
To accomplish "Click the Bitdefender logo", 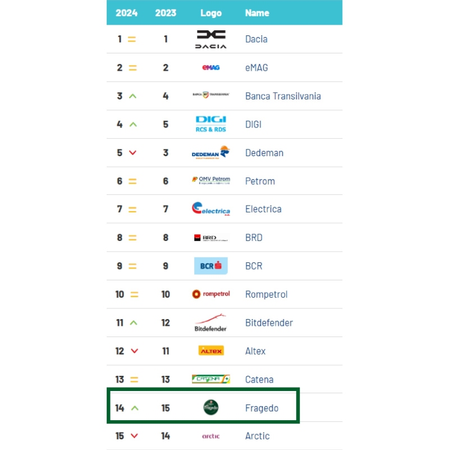I will pos(211,323).
